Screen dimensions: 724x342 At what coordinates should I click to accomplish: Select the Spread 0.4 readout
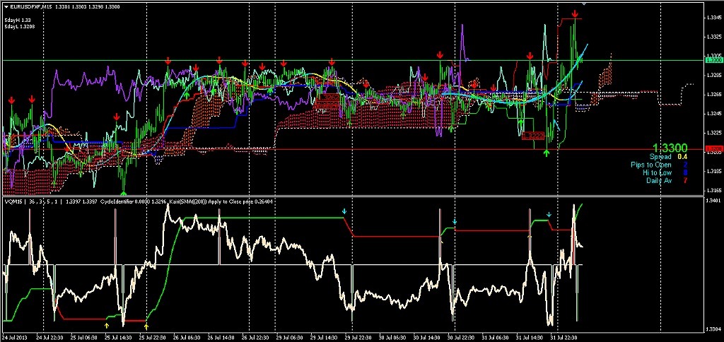[668, 157]
